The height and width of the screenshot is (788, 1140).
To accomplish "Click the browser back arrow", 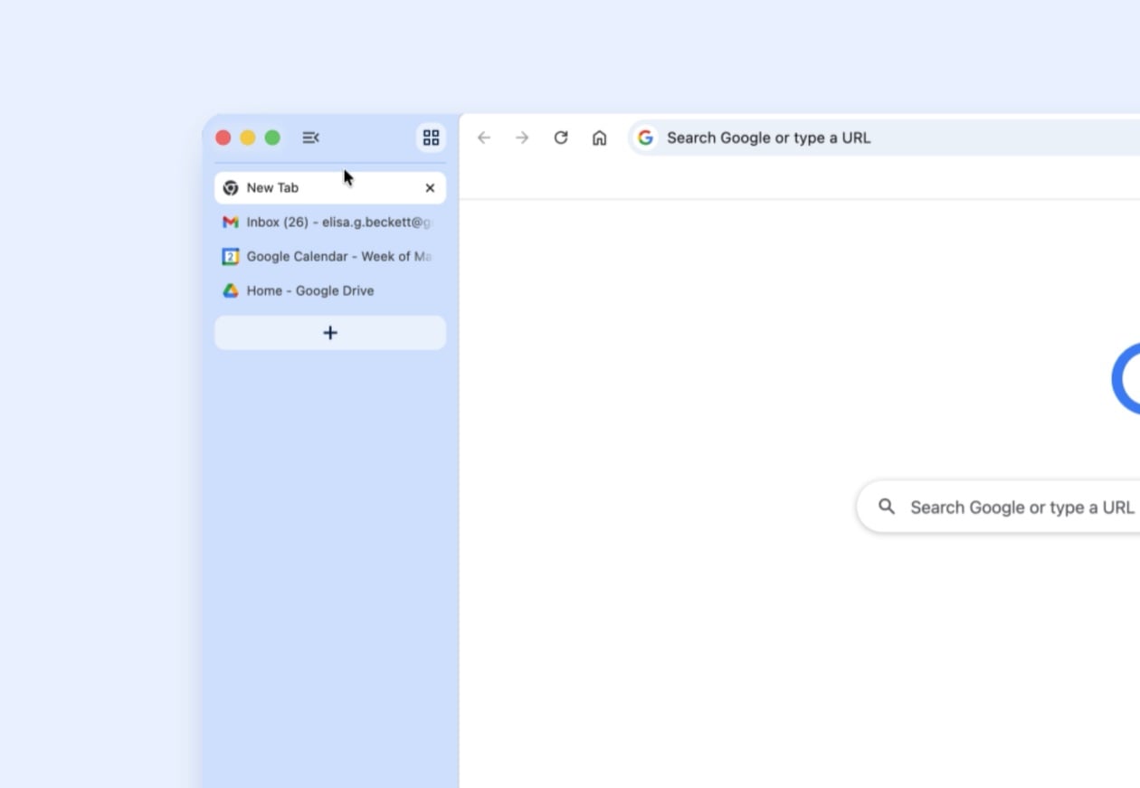I will 484,138.
